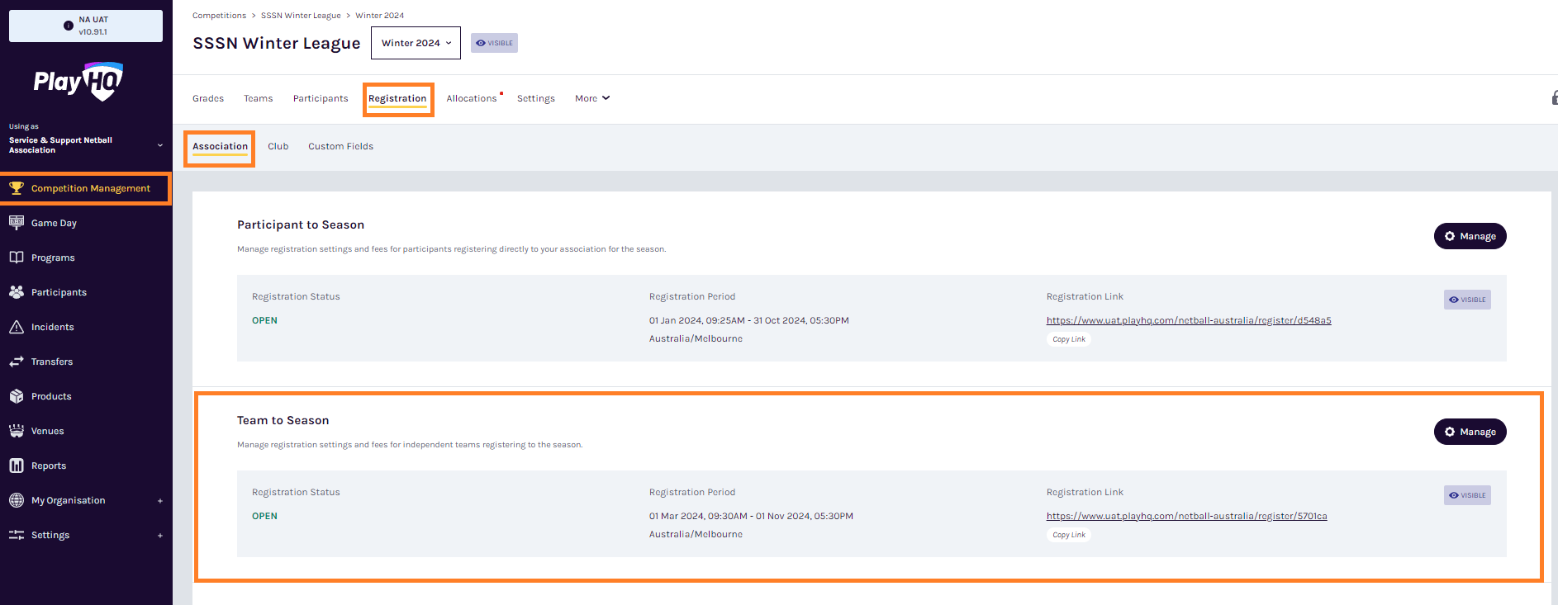Copy Link for the 5701ca registration

coord(1069,535)
